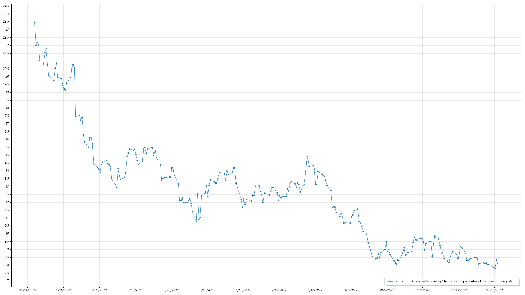Click the August peak data point near 15
The width and height of the screenshot is (525, 295).
(308, 157)
